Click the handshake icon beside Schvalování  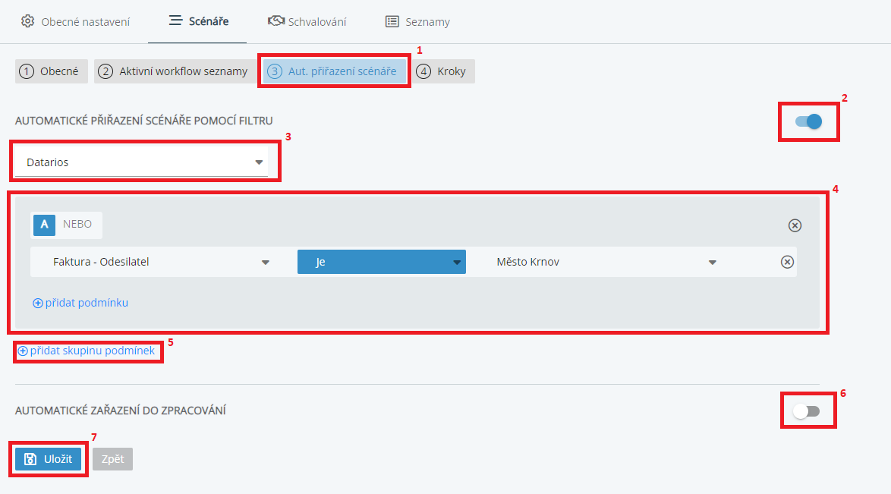coord(276,21)
